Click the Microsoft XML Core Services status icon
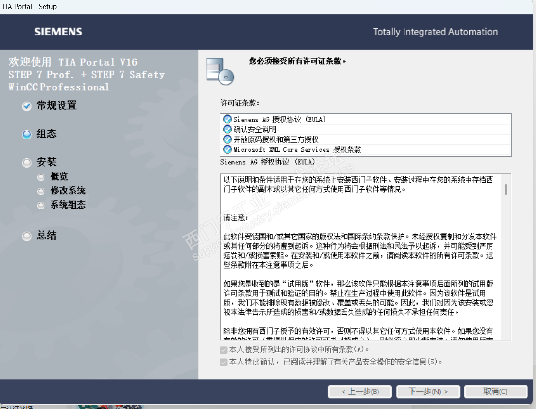This screenshot has height=409, width=536. coord(228,149)
